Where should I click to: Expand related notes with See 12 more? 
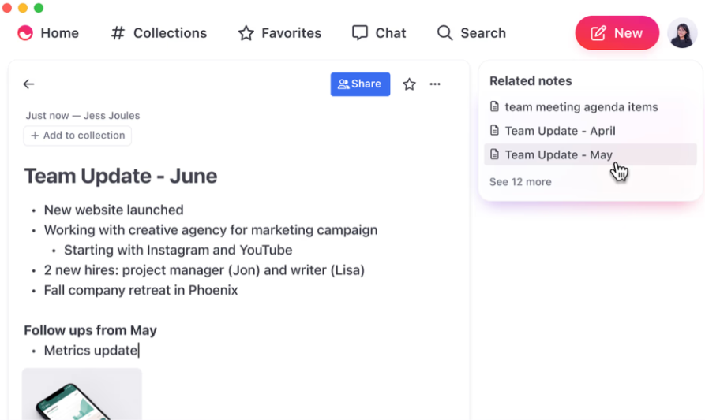click(x=520, y=182)
